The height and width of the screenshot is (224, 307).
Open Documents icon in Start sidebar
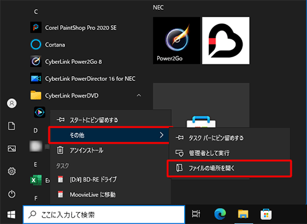point(12,126)
